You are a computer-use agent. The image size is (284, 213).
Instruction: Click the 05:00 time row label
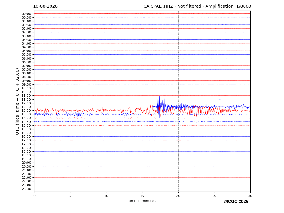[x=26, y=51]
